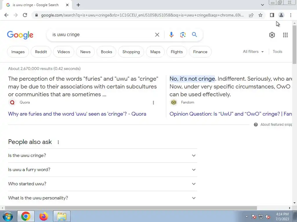Open Chrome side panel
Screen dimensions: 297x222
(272, 15)
